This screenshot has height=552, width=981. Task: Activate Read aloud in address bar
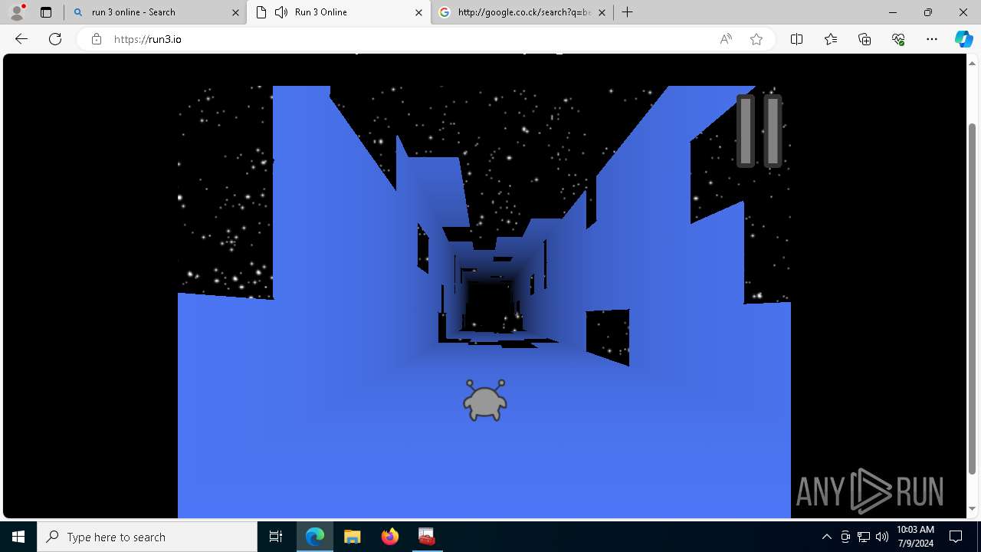point(726,39)
